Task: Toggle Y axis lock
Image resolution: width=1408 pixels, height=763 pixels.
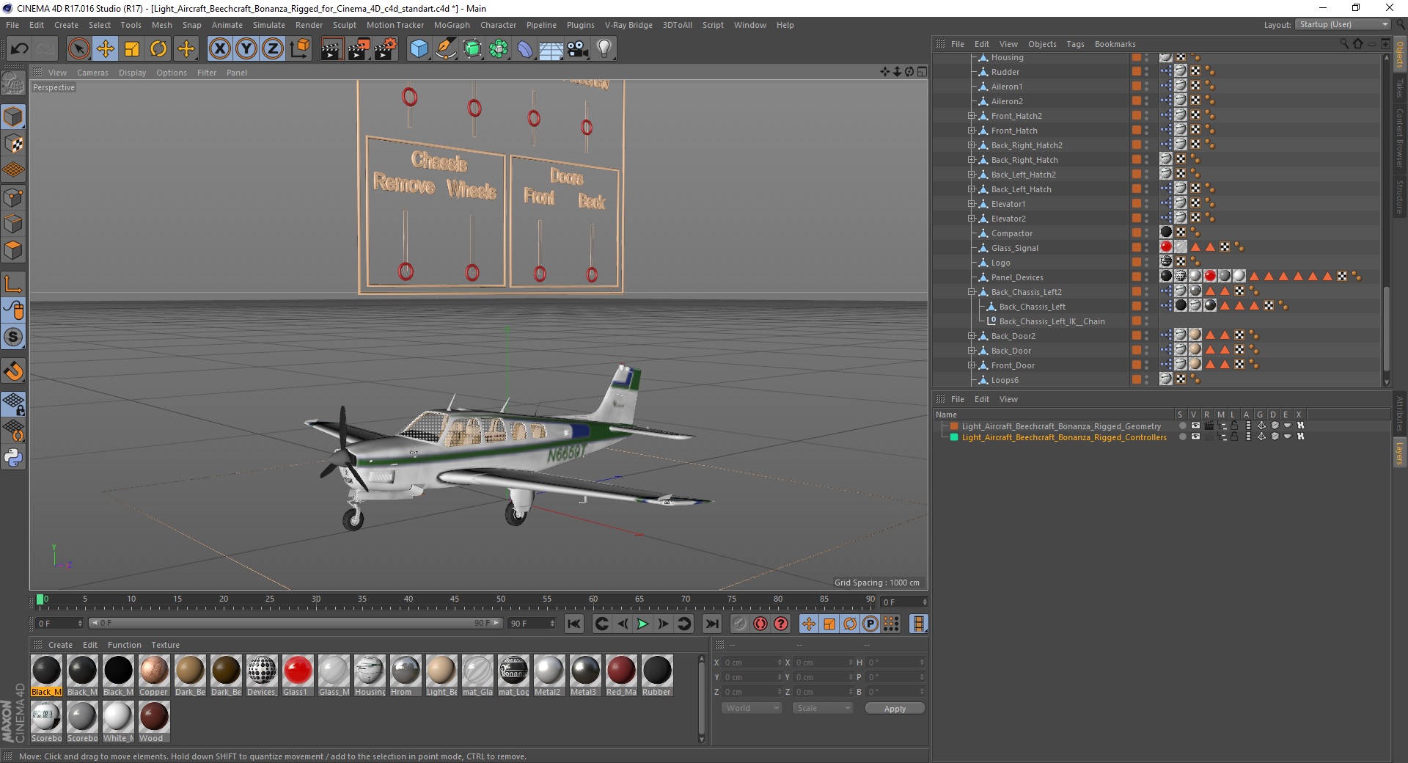Action: 246,49
